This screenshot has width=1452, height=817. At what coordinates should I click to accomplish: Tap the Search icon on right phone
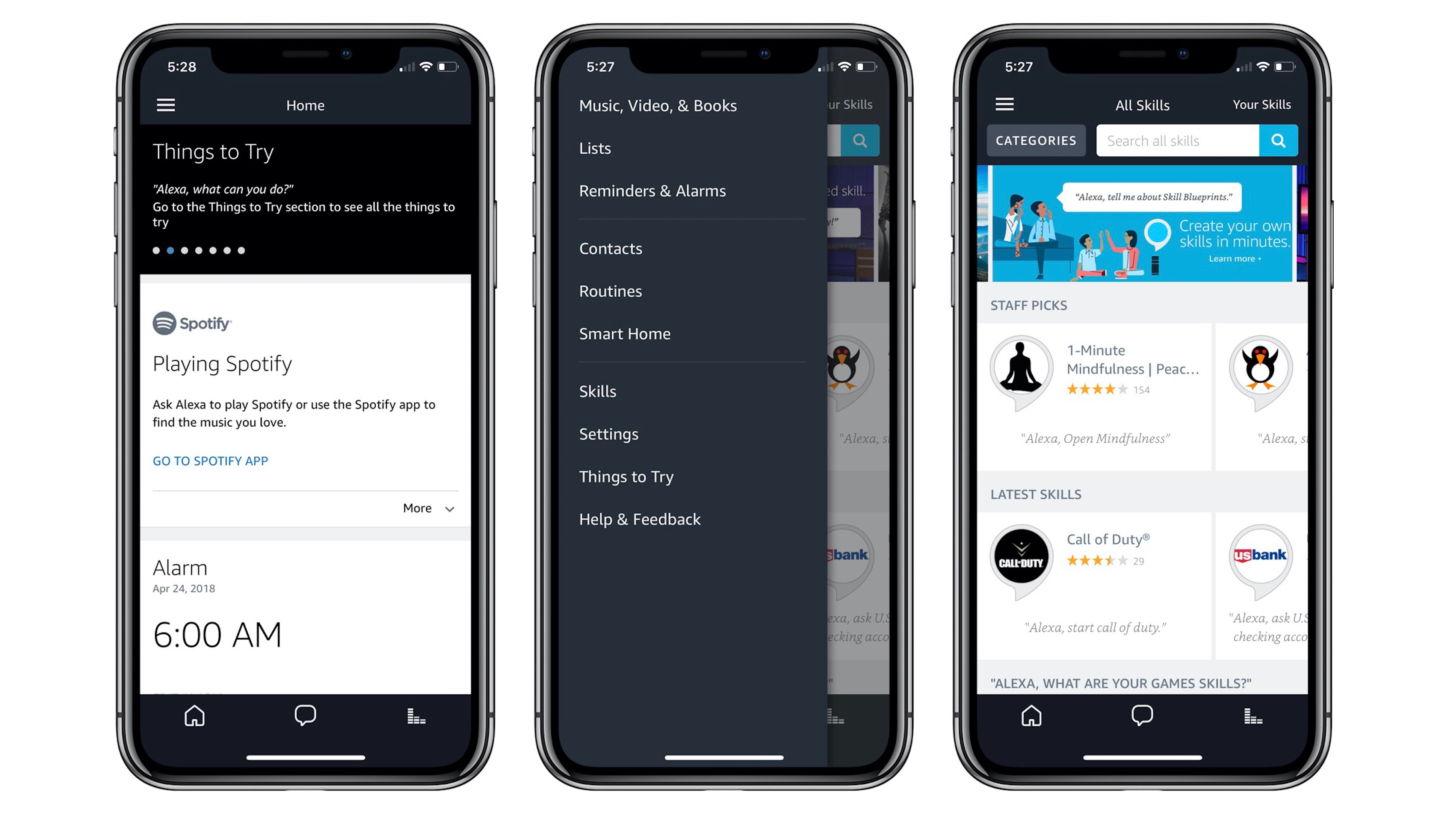(x=1277, y=140)
